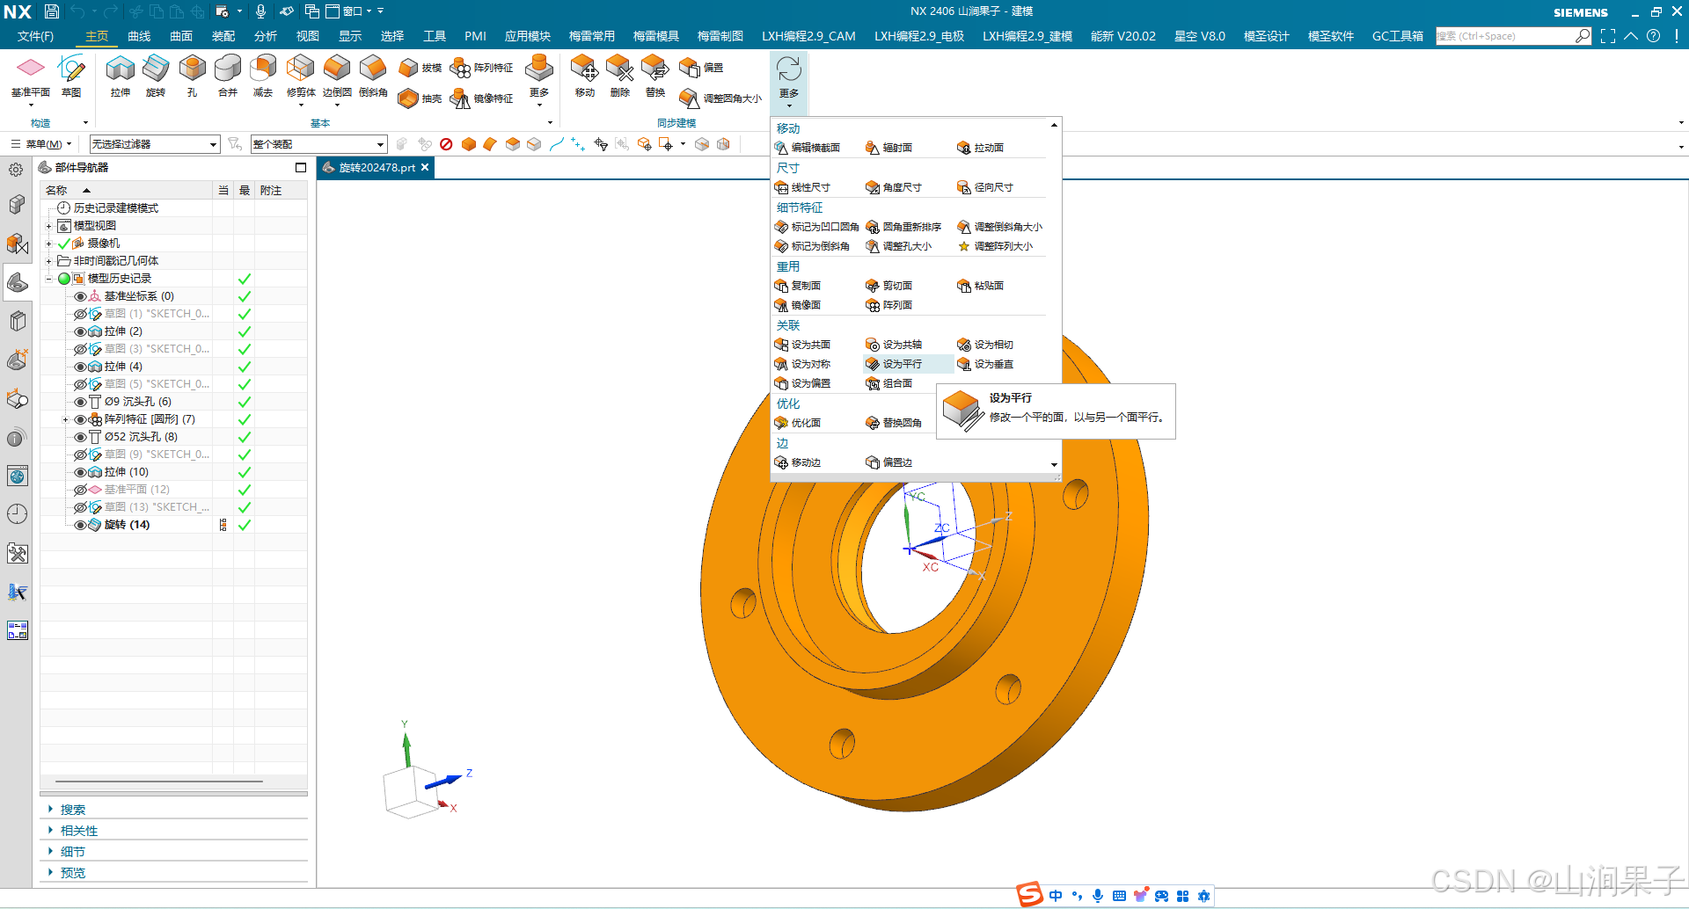Open the 菜单(M) menu button
This screenshot has width=1689, height=909.
41,144
